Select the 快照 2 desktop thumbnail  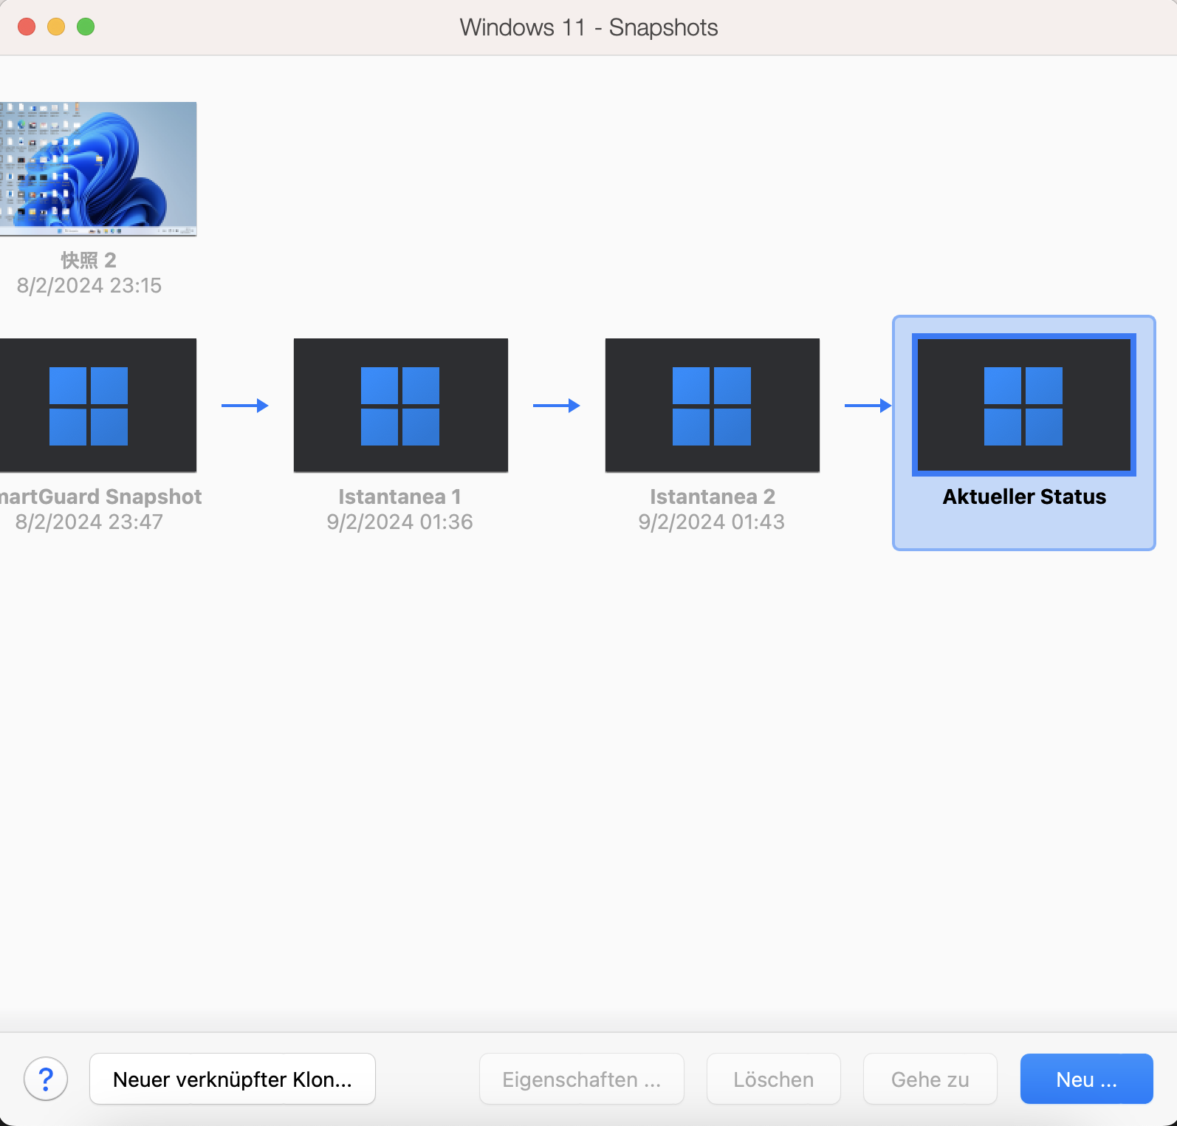coord(97,169)
